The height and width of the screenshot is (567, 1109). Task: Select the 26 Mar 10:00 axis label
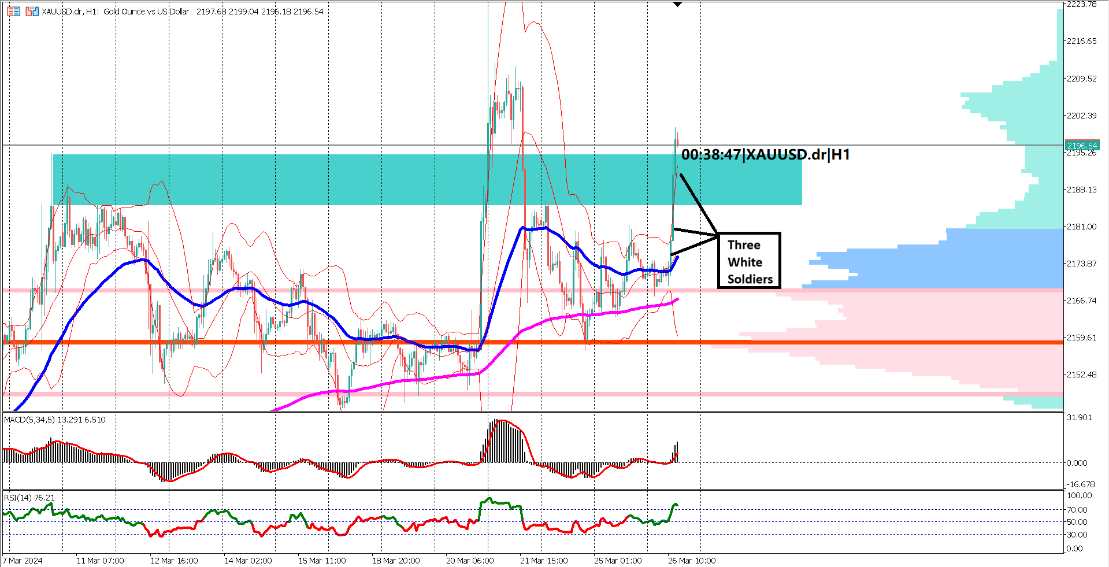691,560
